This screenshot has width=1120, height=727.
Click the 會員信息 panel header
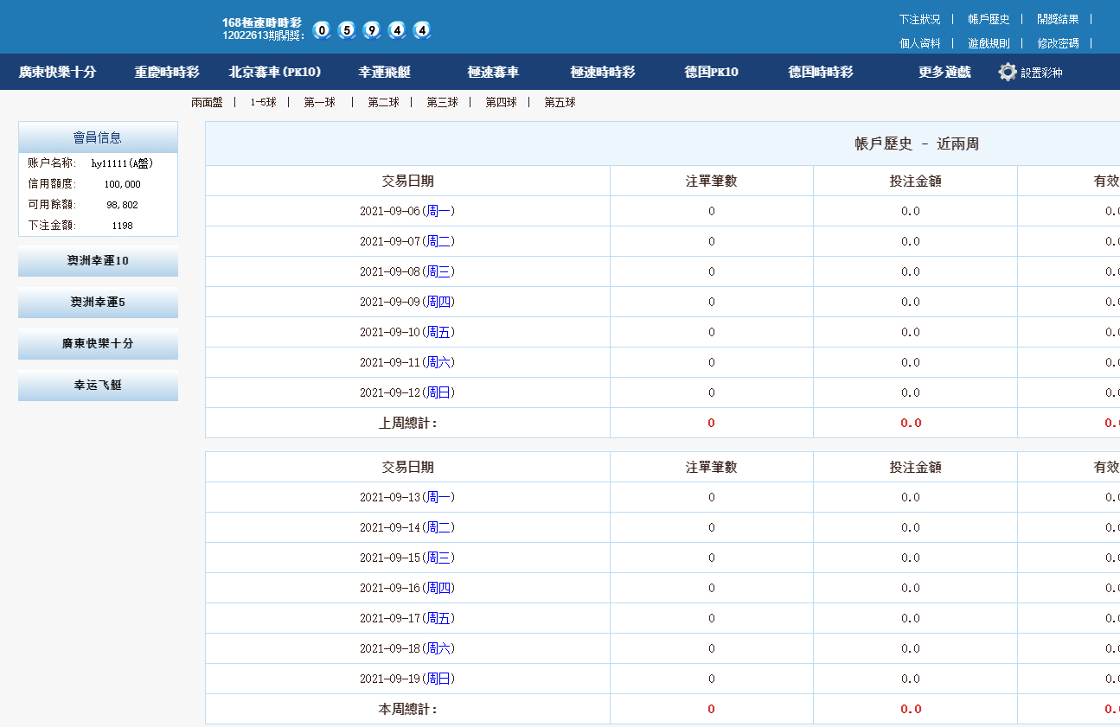pyautogui.click(x=98, y=137)
